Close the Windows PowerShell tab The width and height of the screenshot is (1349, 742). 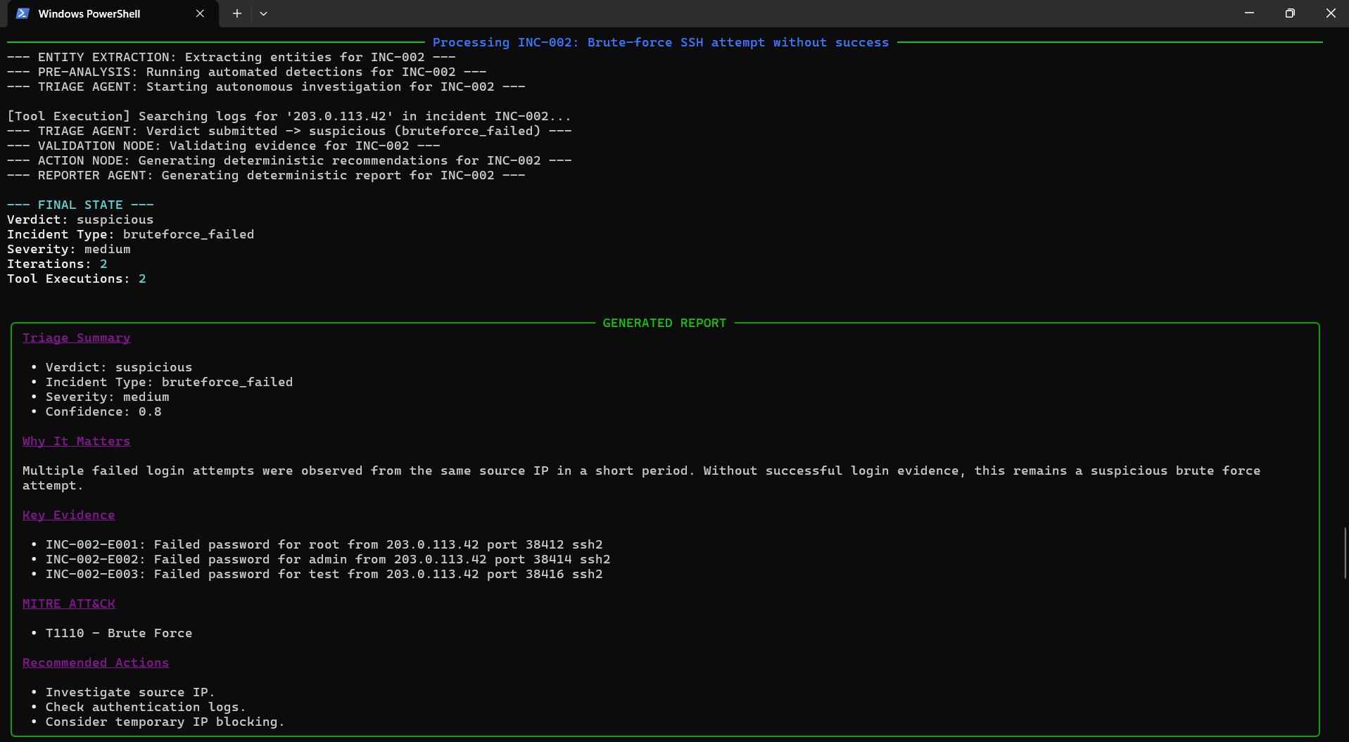click(200, 13)
